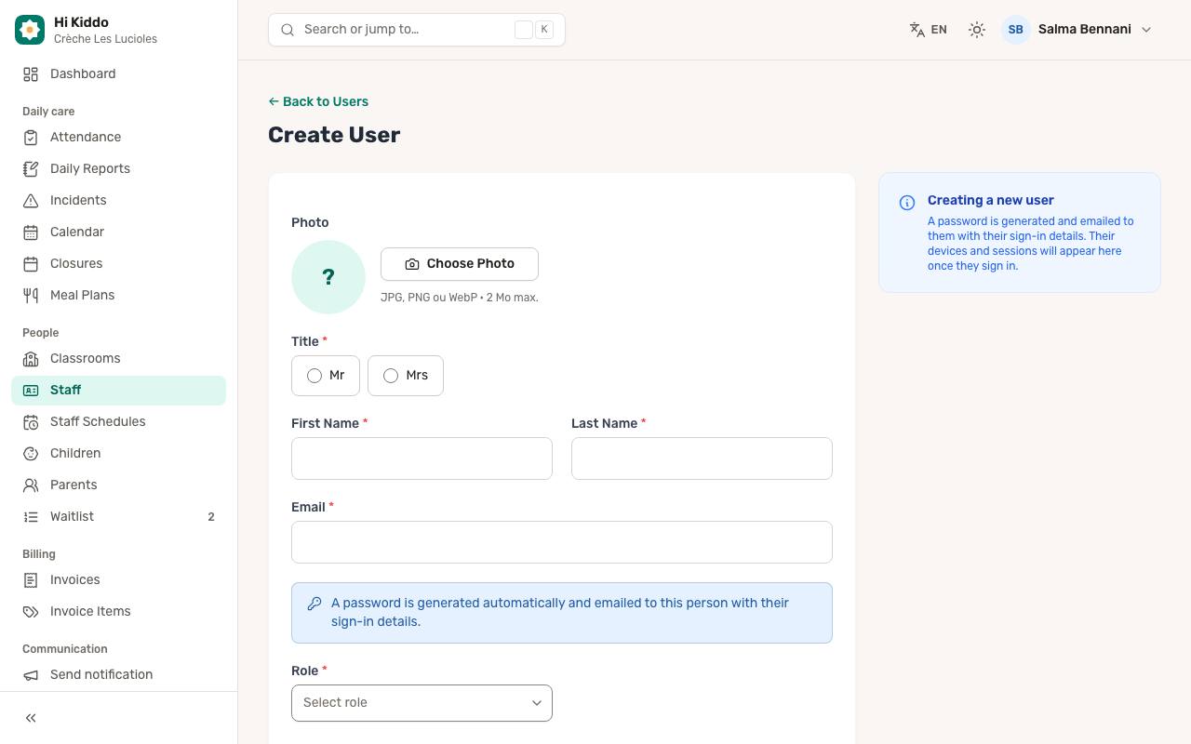The image size is (1191, 744).
Task: Open Staff Schedules in sidebar
Action: click(x=118, y=421)
